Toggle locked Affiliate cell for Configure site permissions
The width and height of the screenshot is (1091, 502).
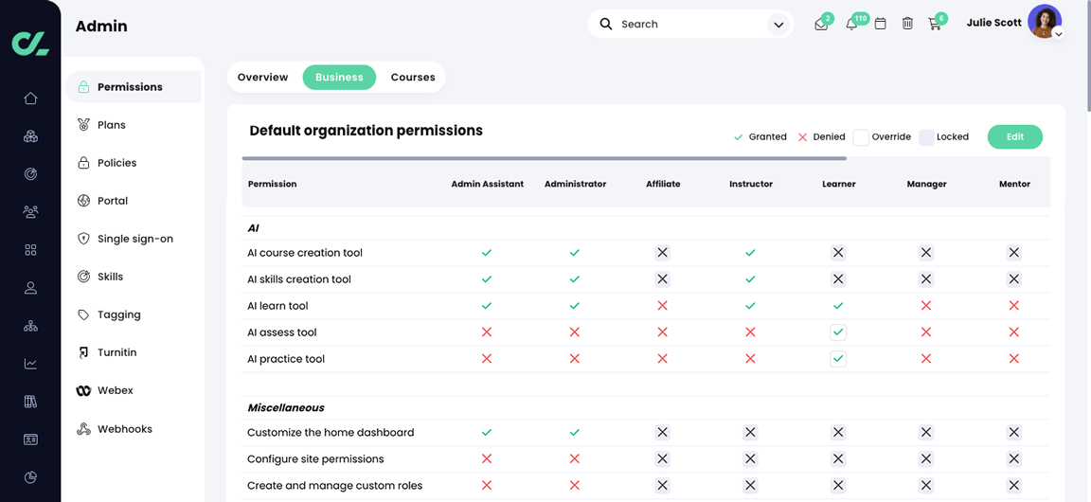[x=662, y=458]
